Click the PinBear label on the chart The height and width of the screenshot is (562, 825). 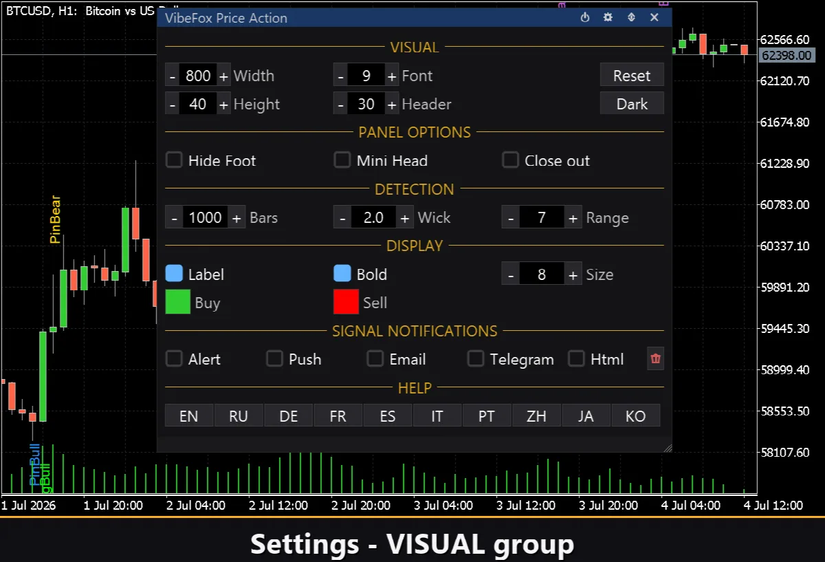[56, 220]
